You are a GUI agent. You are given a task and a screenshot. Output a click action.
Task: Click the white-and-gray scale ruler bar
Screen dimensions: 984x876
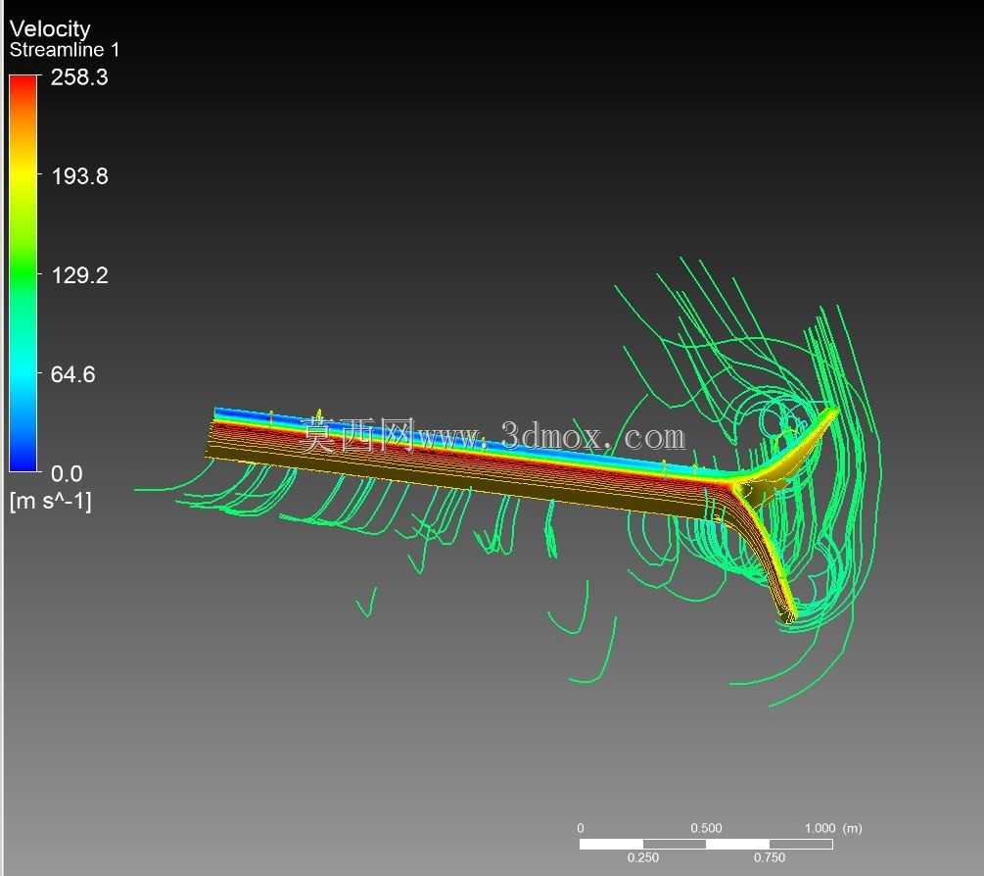click(706, 844)
